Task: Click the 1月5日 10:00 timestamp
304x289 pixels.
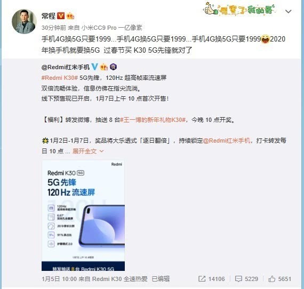Action: pyautogui.click(x=59, y=279)
